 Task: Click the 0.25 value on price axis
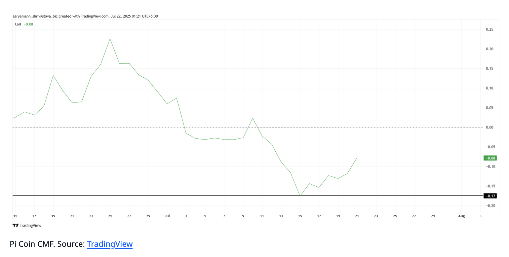pos(489,29)
